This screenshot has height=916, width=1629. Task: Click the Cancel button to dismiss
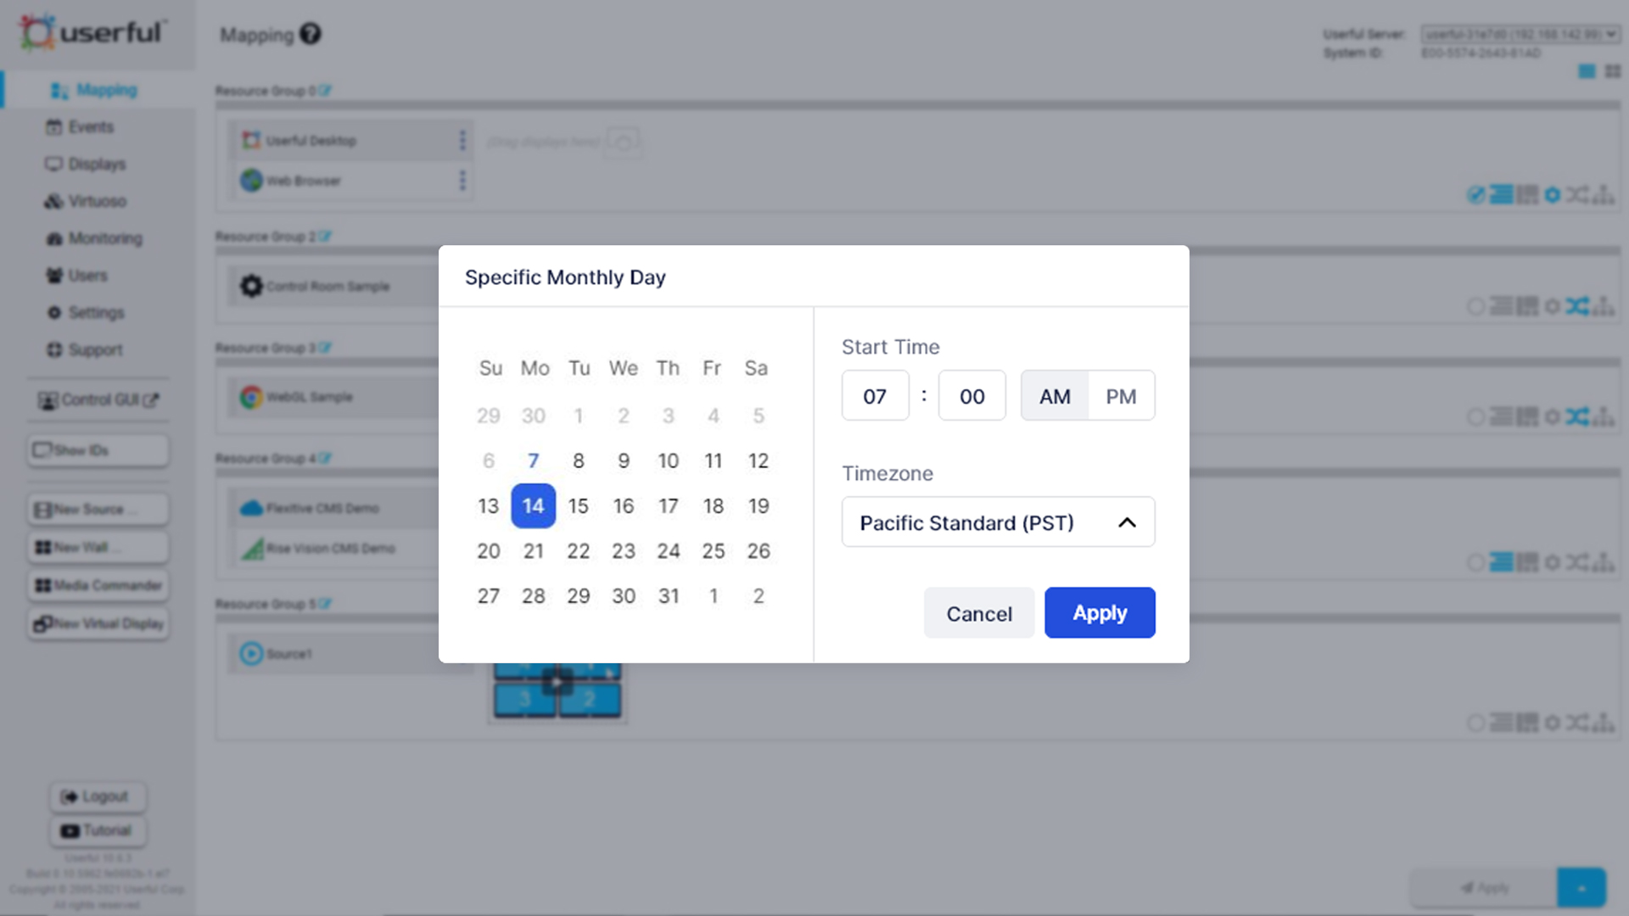[x=979, y=613]
